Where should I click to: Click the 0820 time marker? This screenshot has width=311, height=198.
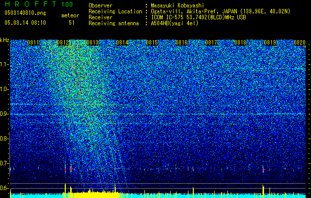tap(300, 43)
